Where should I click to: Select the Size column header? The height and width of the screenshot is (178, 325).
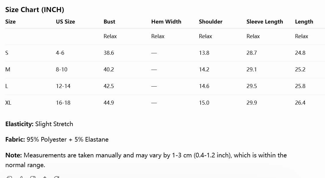click(10, 22)
